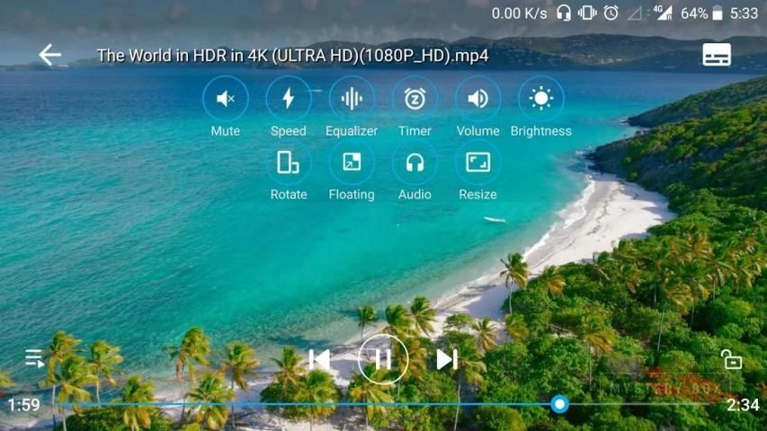Set a sleep Timer
Viewport: 767px width, 431px height.
415,99
